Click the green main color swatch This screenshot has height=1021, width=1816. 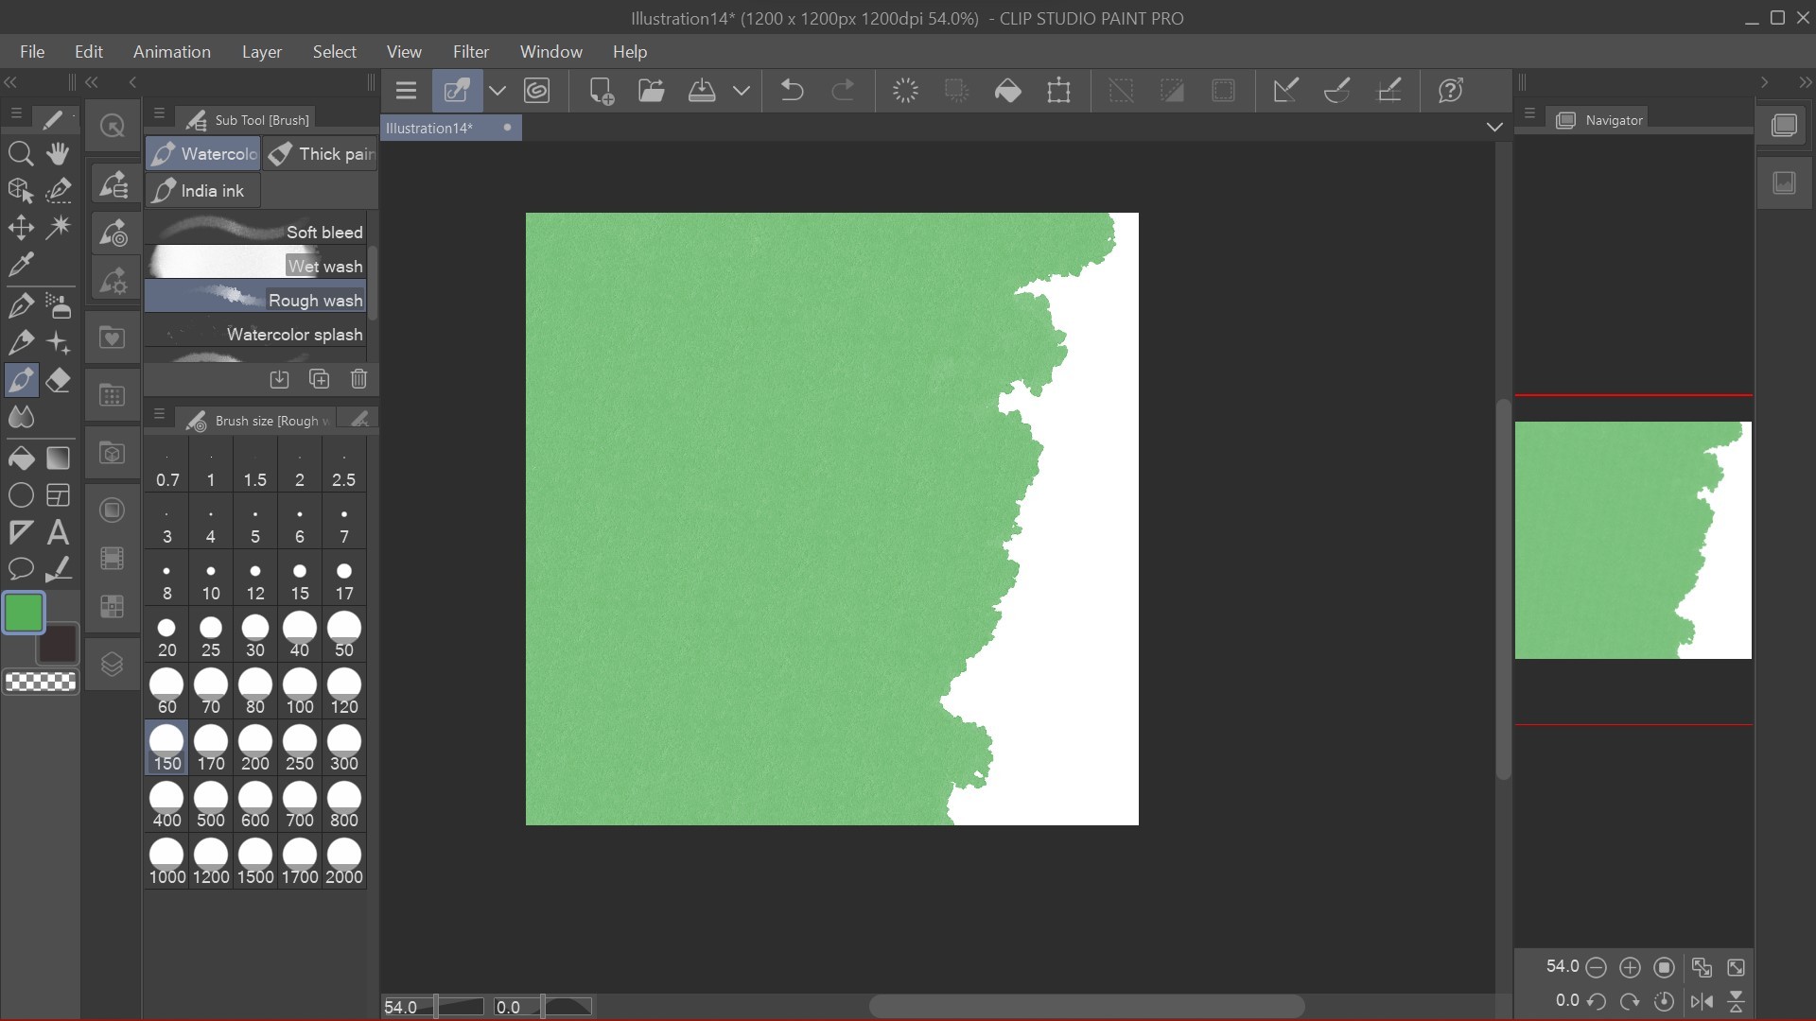point(24,613)
